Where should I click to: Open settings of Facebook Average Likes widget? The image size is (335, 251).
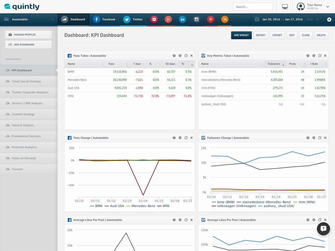click(x=180, y=220)
